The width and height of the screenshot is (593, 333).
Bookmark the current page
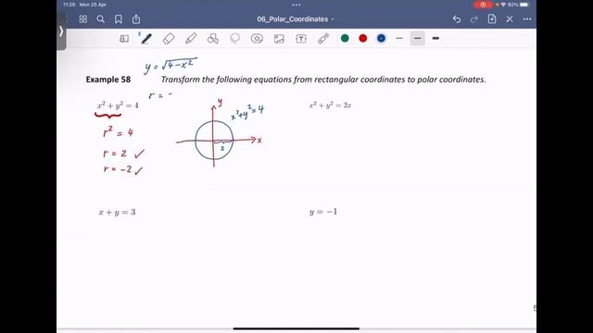point(119,19)
